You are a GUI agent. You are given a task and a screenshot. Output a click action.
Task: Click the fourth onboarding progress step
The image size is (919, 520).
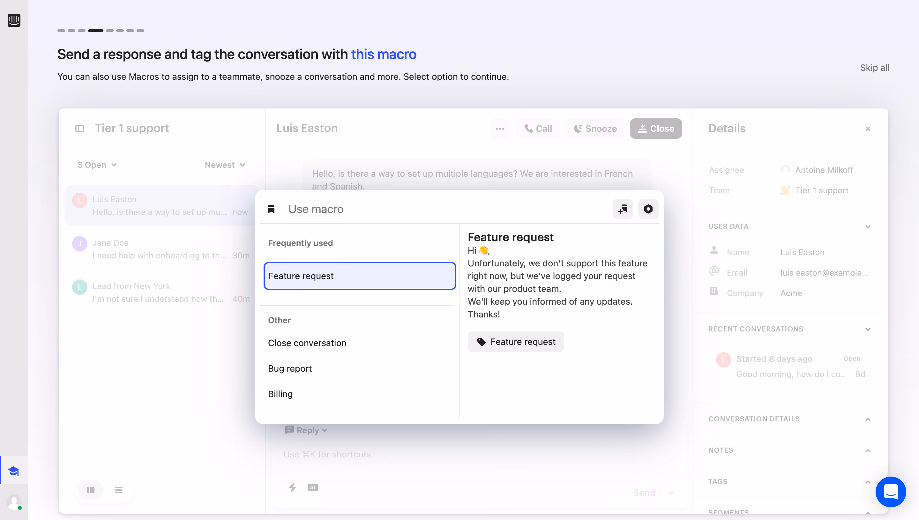coord(95,31)
